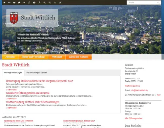Click the Zum Stadtplan heading
The image size is (164, 128).
point(133,126)
